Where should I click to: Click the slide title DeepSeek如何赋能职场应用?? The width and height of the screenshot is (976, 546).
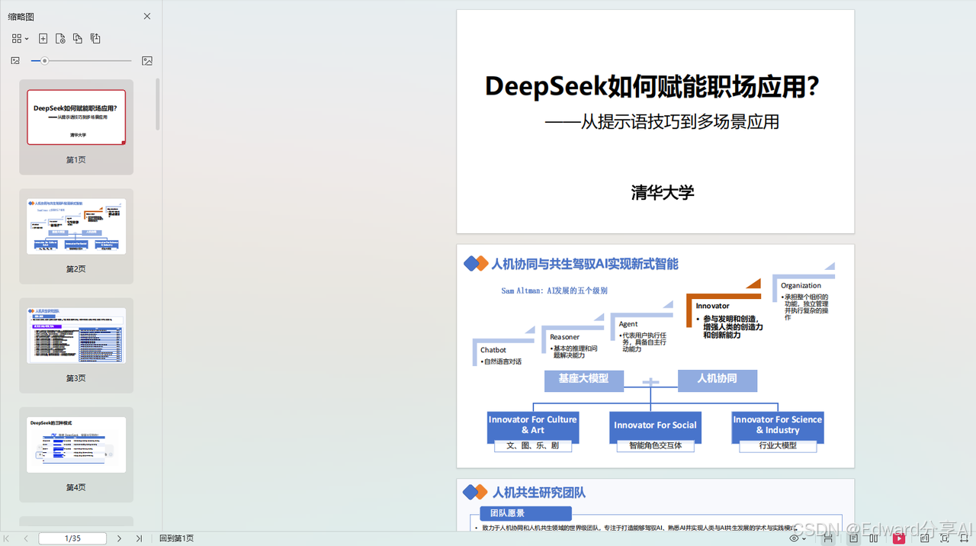tap(653, 87)
